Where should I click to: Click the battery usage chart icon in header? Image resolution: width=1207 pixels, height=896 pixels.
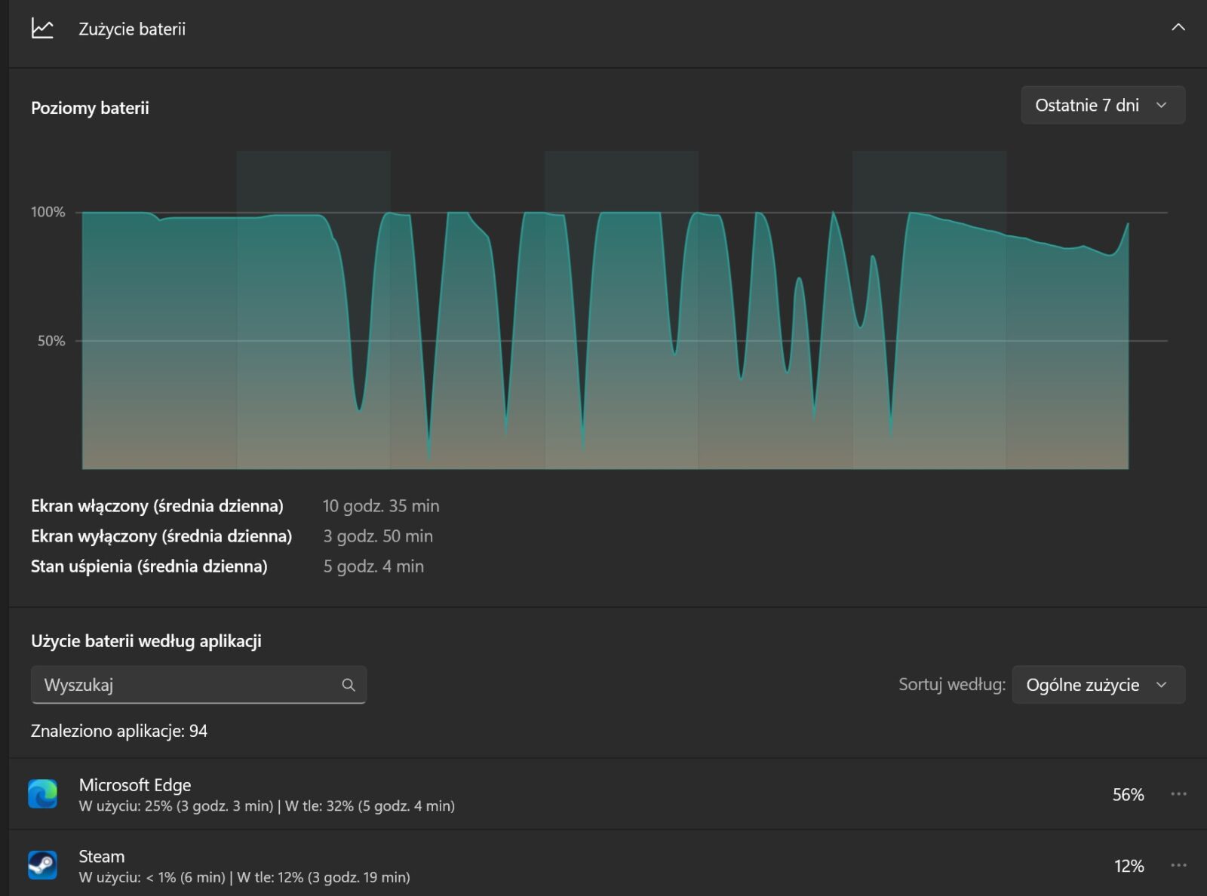pos(42,29)
